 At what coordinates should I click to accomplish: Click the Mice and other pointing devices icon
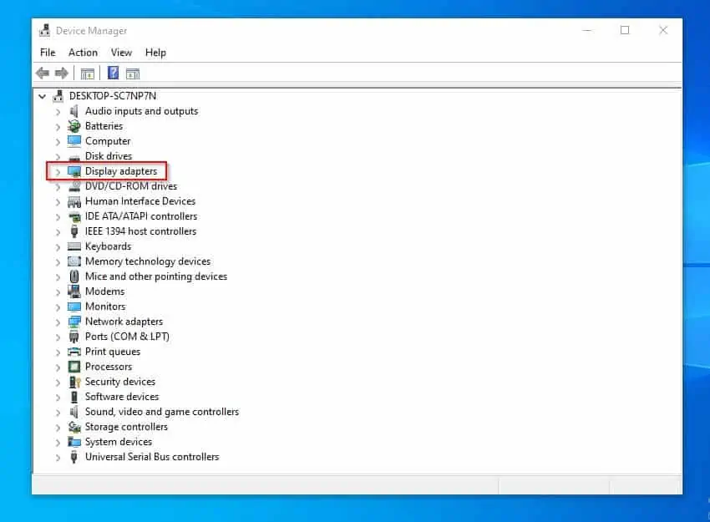[74, 276]
